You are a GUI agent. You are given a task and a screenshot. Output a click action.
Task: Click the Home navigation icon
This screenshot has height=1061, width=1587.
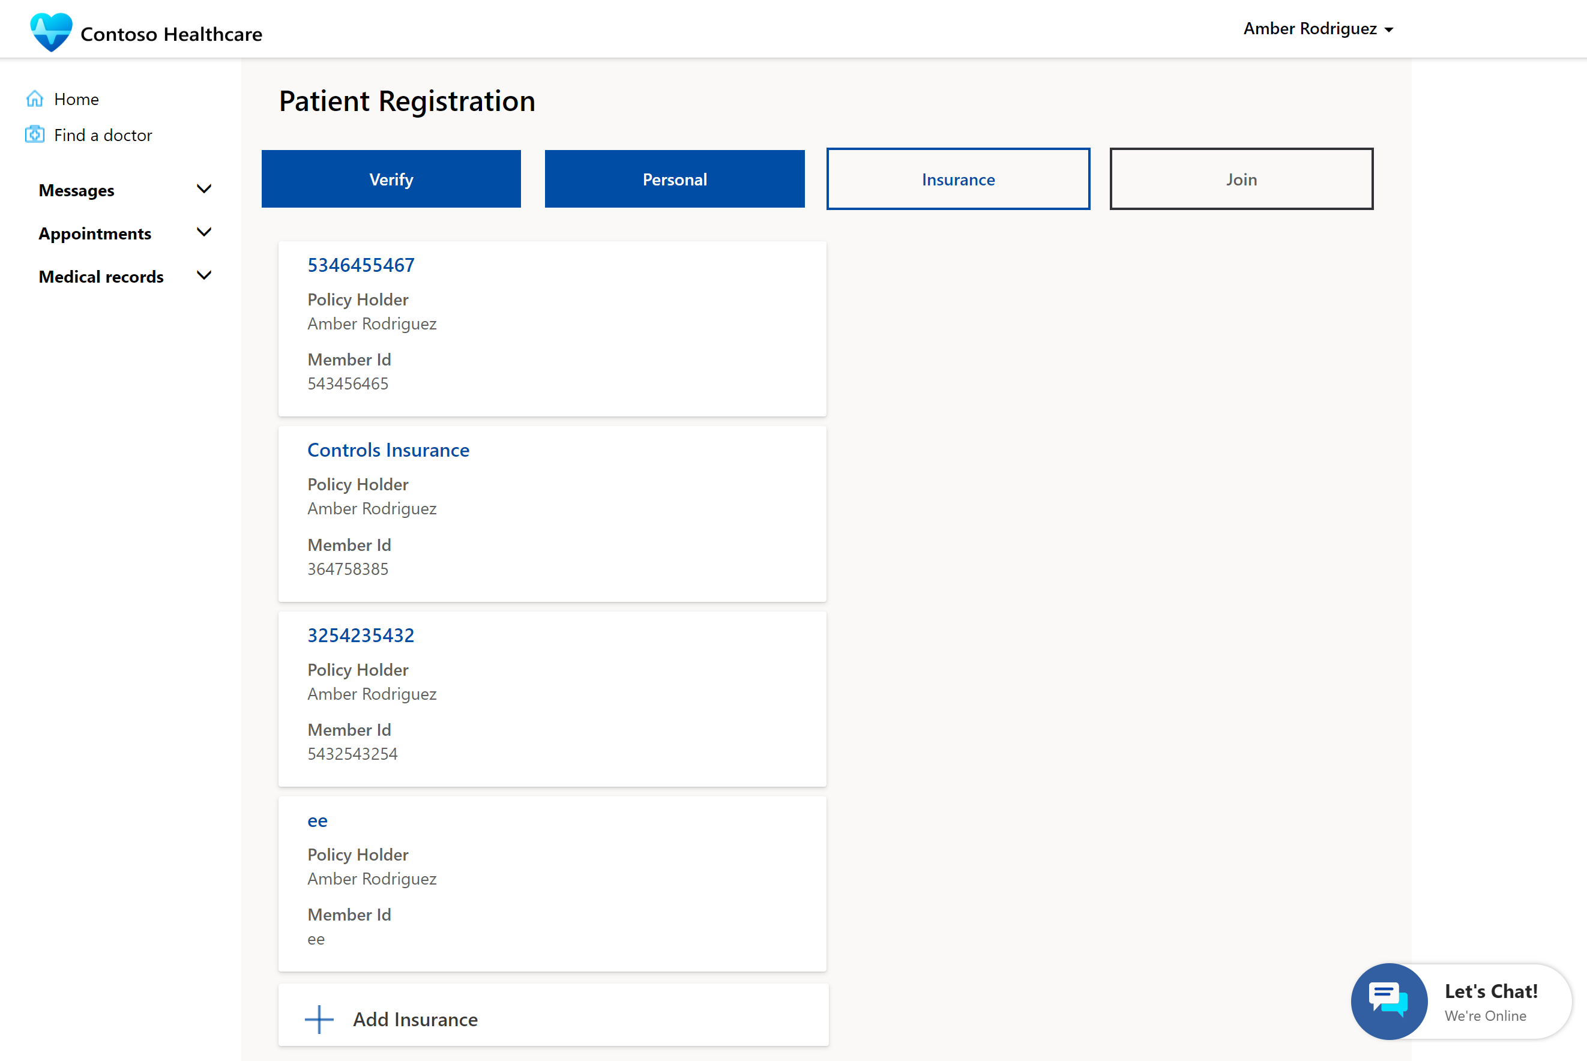(34, 98)
